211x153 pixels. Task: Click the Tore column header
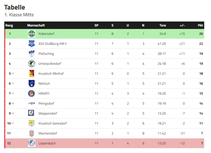[163, 25]
